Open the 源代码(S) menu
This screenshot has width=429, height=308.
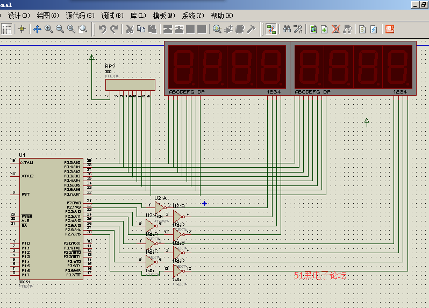(80, 16)
